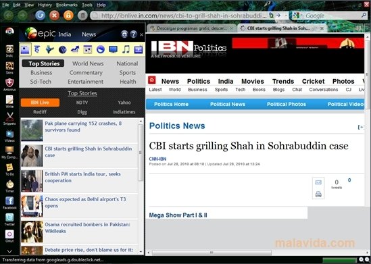
Task: Click the monitor icon in Epic panel
Action: [113, 49]
